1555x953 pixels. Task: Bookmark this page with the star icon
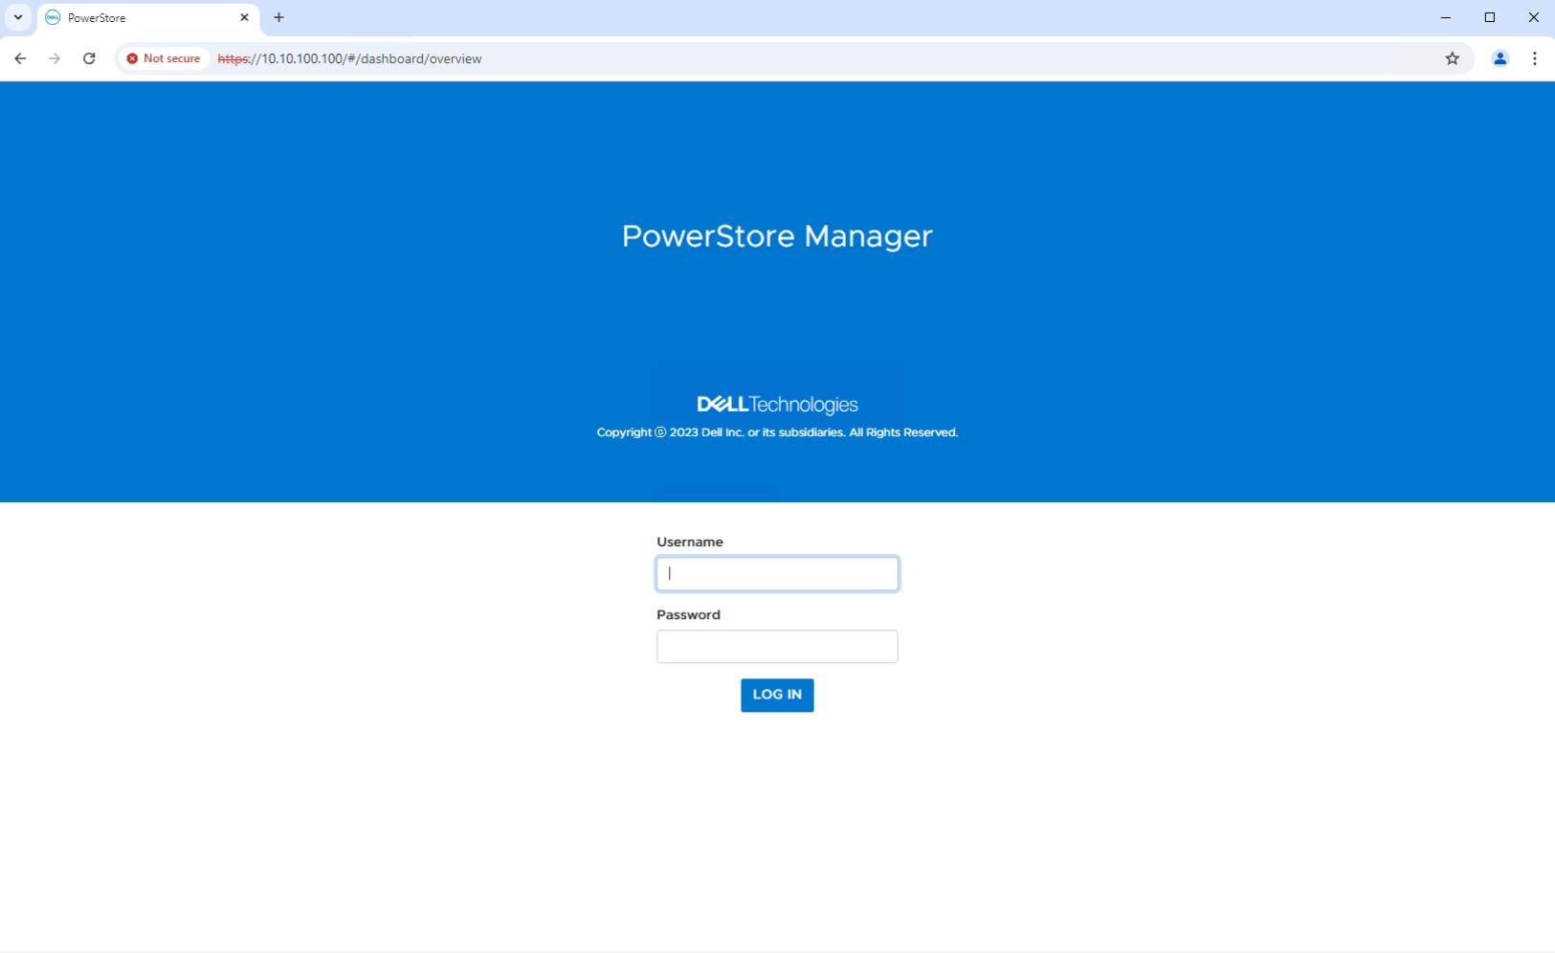click(x=1452, y=58)
